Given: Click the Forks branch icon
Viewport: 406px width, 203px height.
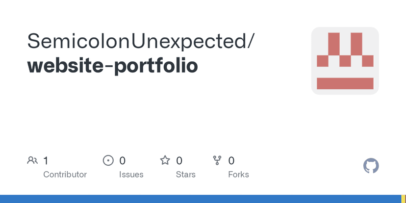Looking at the screenshot, I should (x=217, y=160).
